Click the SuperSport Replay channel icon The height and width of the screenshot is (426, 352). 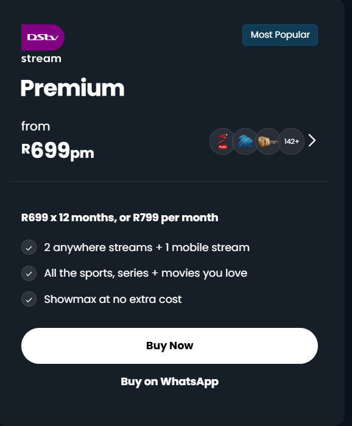point(222,141)
